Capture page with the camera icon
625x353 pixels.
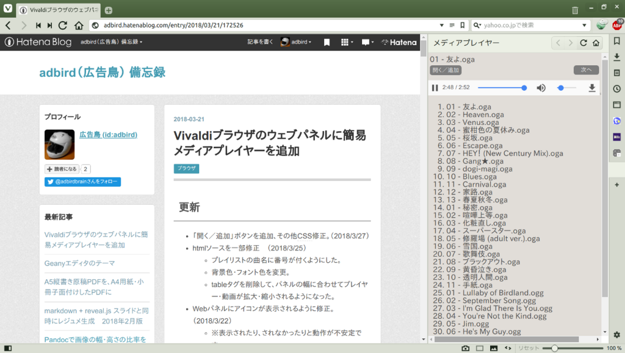coord(465,348)
